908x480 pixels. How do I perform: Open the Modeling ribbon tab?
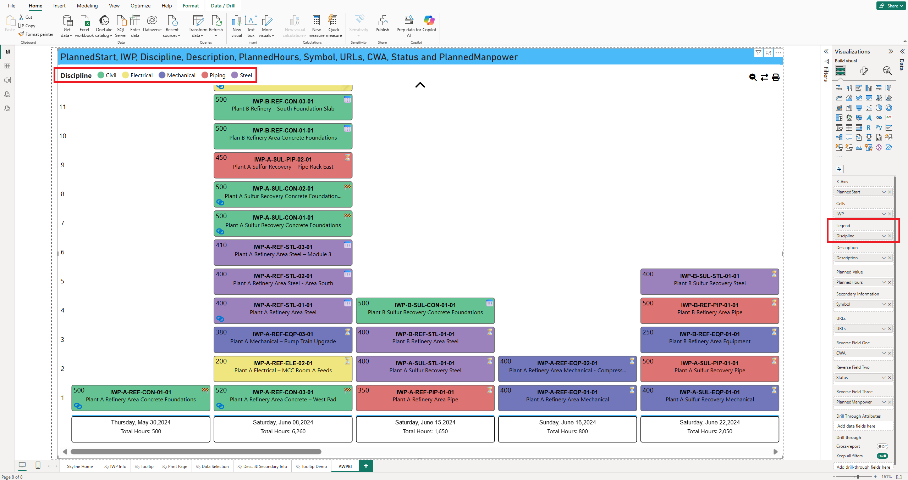point(87,6)
